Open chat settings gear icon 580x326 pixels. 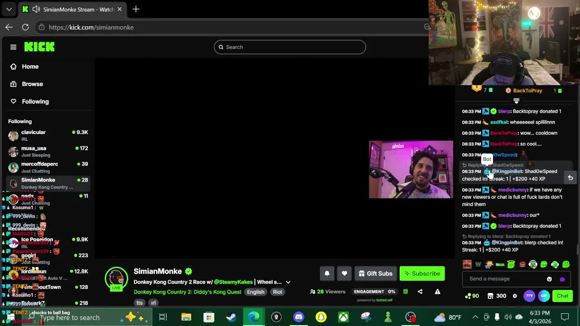pos(515,296)
